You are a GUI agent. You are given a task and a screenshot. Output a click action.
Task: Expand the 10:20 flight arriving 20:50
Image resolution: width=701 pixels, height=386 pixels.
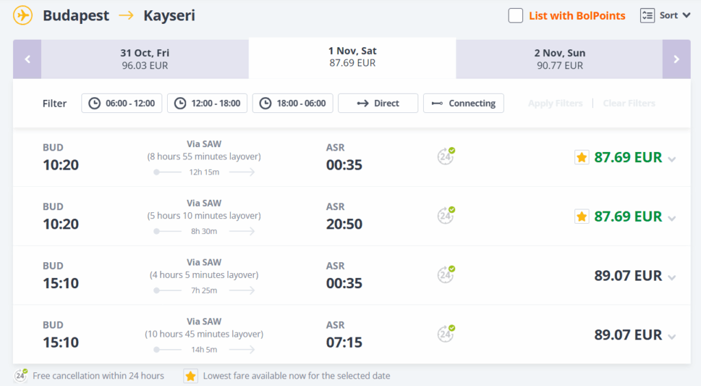point(672,218)
